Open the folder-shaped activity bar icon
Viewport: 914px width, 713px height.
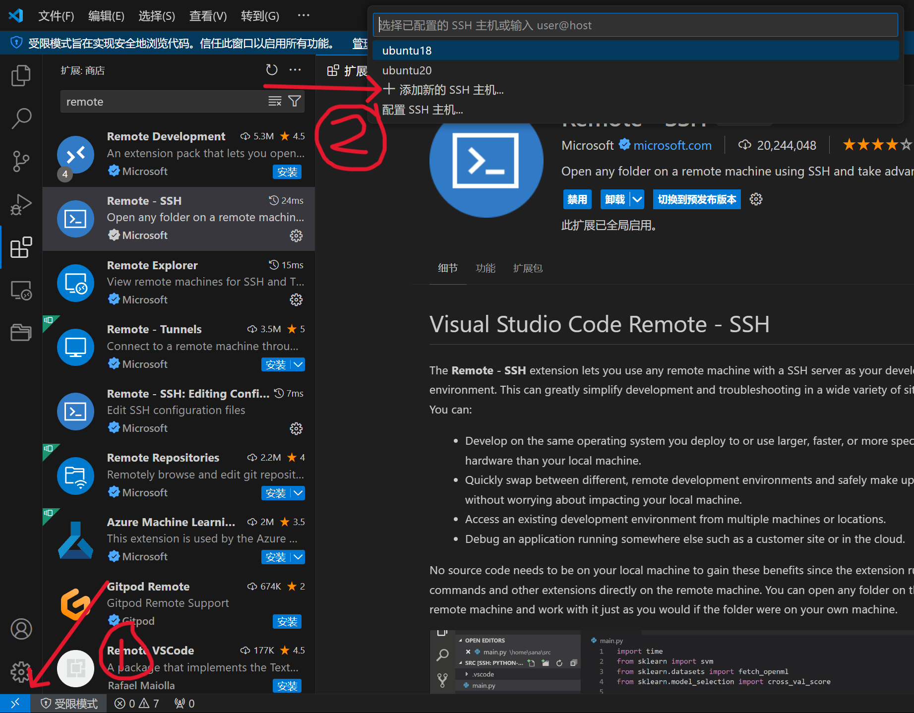21,332
